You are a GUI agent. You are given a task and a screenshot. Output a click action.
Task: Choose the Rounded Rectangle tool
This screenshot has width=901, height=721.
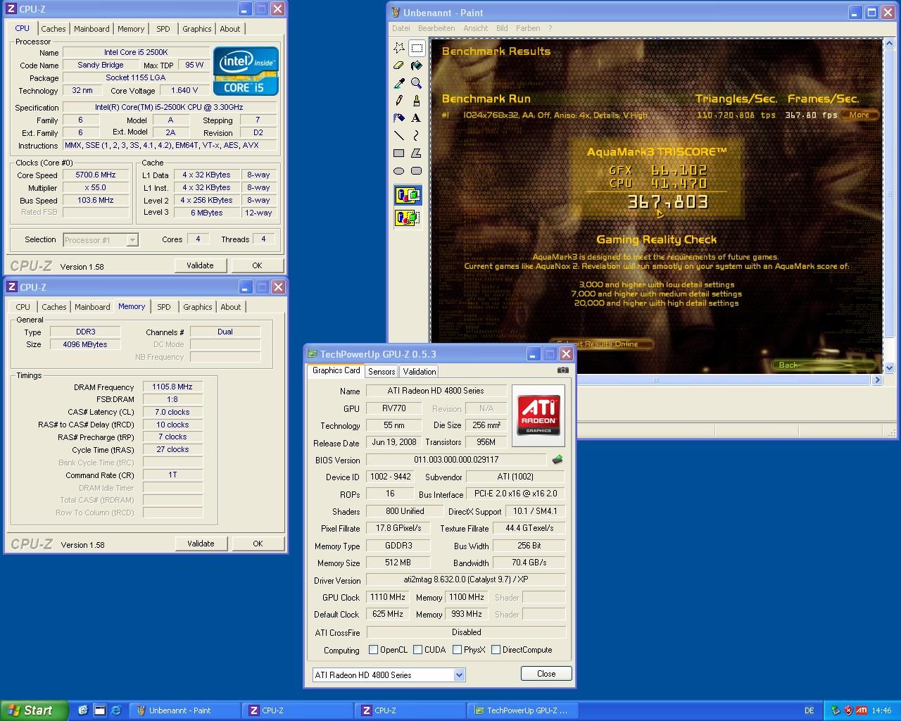tap(417, 171)
